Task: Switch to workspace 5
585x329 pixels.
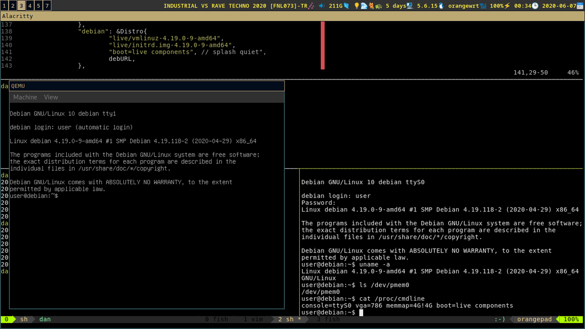Action: point(39,6)
